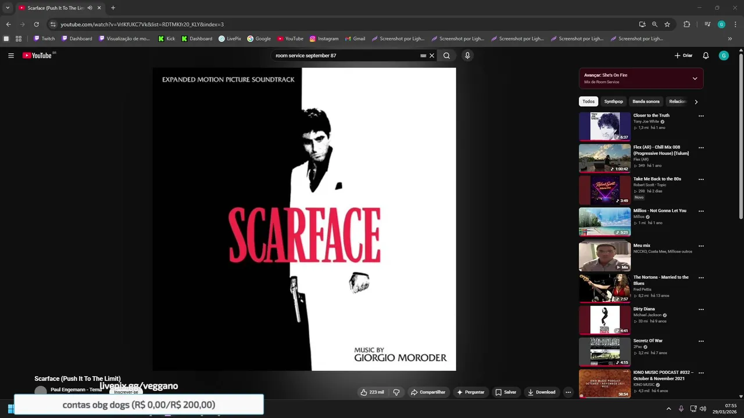Click the Scarface video player artwork
The width and height of the screenshot is (744, 418).
click(304, 219)
